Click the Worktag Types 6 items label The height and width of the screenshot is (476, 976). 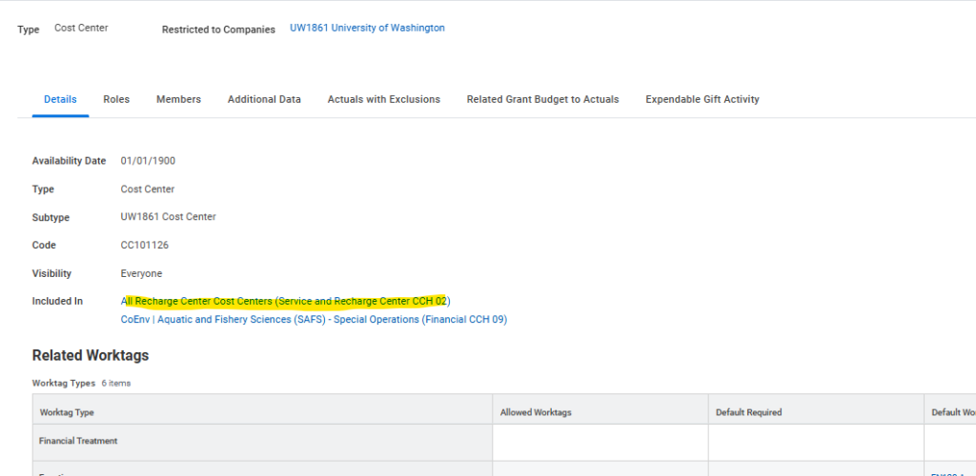click(81, 383)
